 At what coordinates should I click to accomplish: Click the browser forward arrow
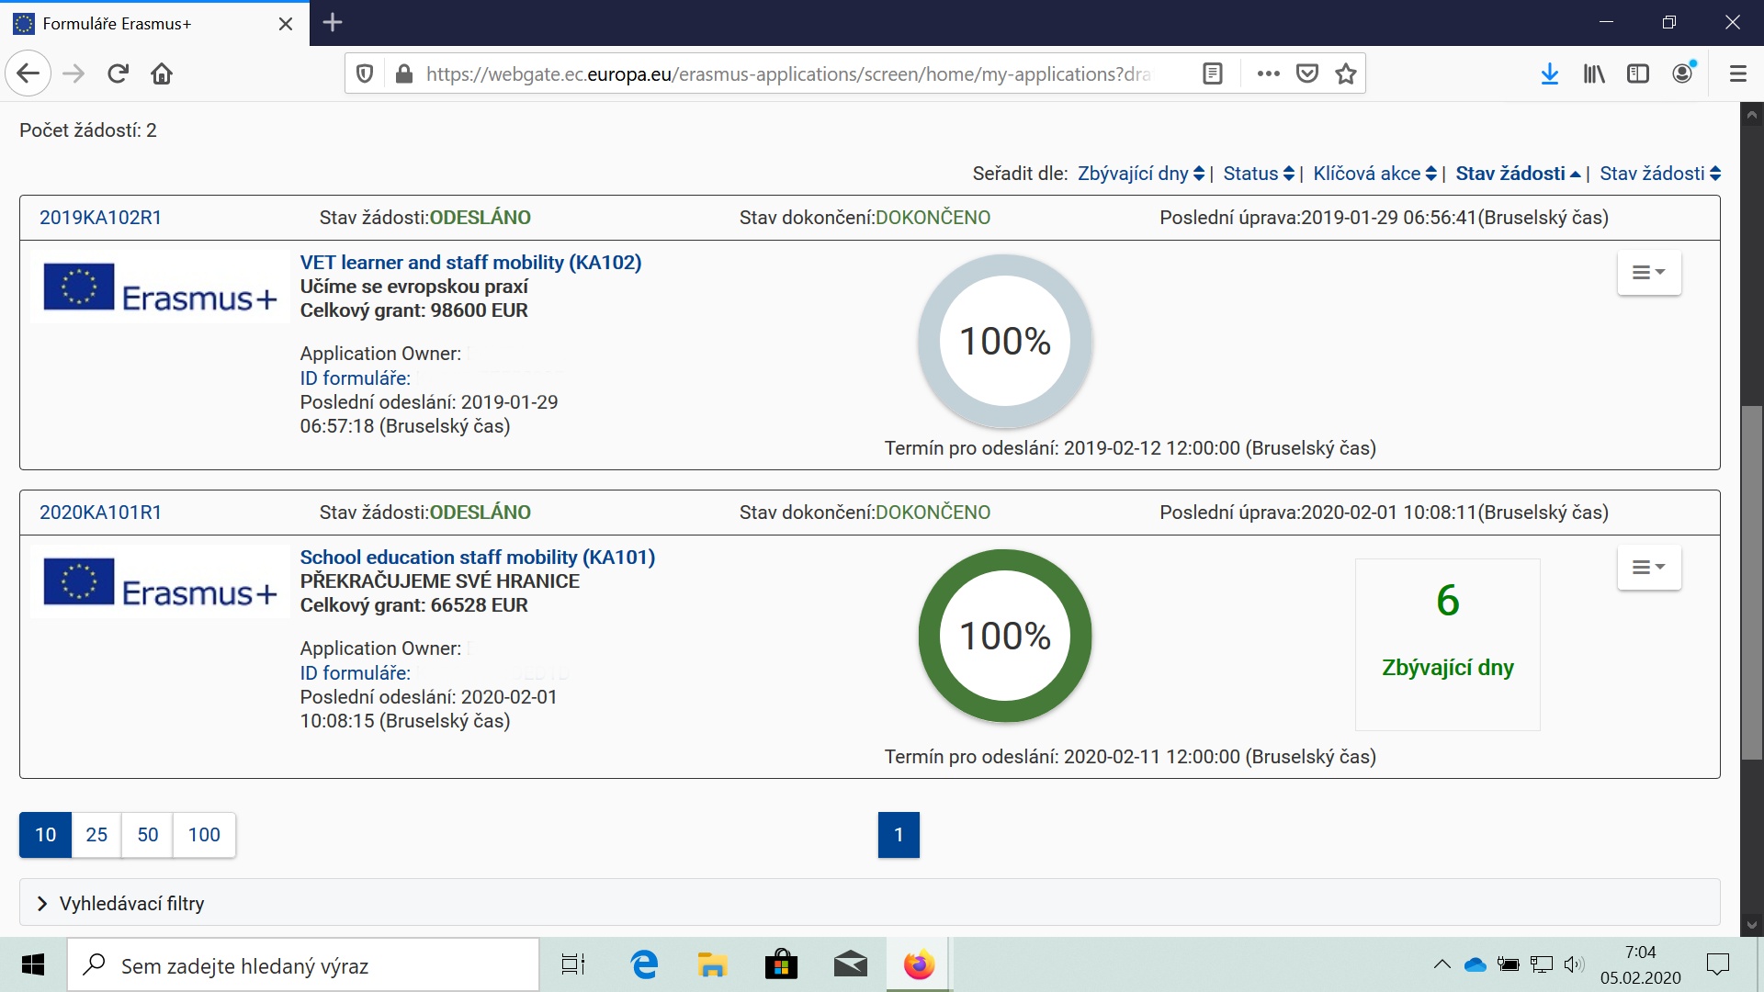73,73
